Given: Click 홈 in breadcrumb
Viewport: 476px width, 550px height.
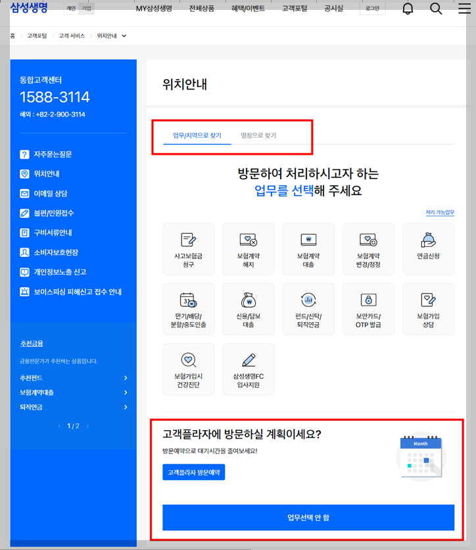Looking at the screenshot, I should (x=12, y=36).
